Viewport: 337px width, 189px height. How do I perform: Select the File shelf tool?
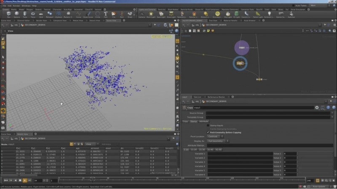point(113,14)
